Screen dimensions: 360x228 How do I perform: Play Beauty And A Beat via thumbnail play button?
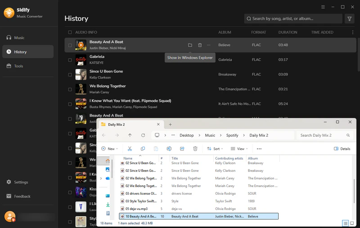(x=81, y=45)
